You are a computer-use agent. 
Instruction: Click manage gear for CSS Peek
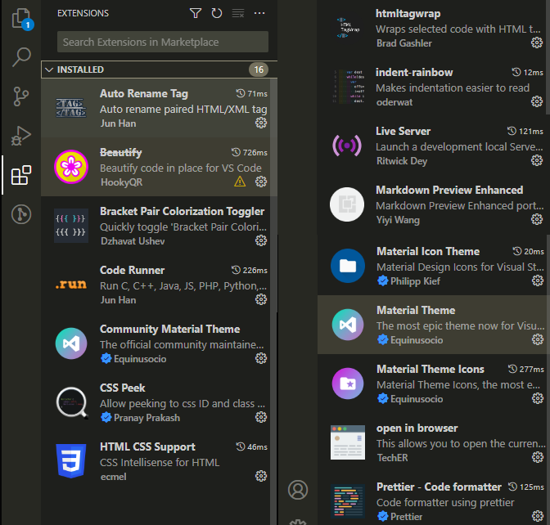coord(261,417)
